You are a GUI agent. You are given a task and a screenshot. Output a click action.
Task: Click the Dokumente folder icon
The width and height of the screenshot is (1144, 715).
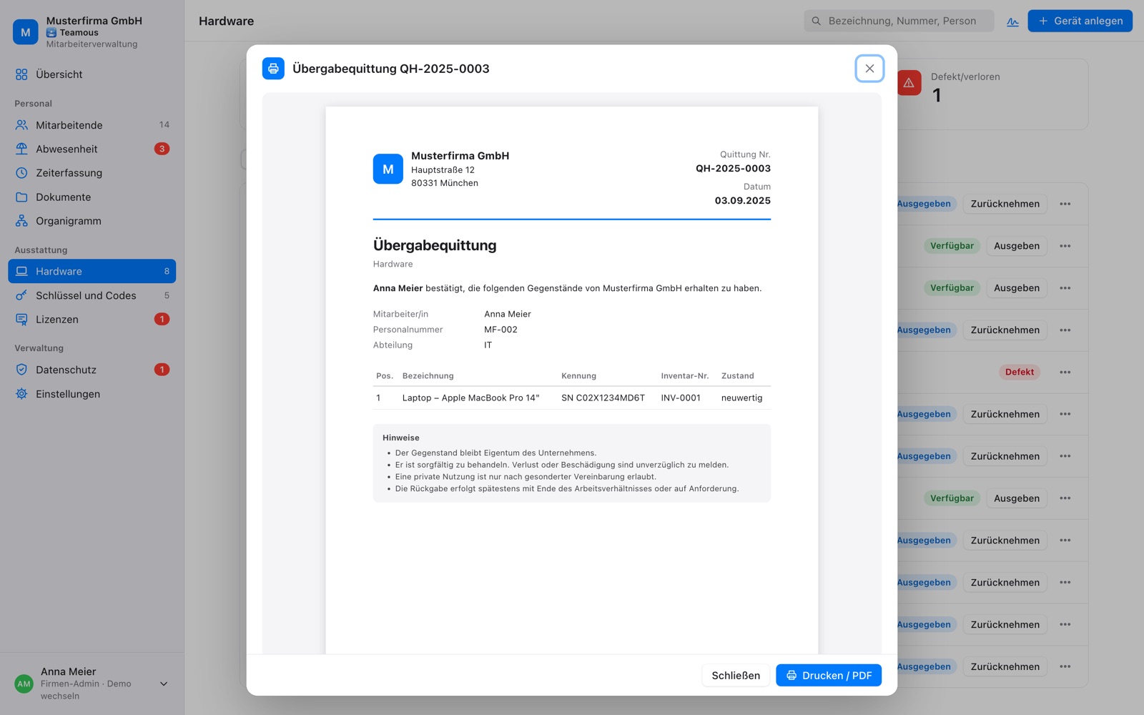pos(21,197)
